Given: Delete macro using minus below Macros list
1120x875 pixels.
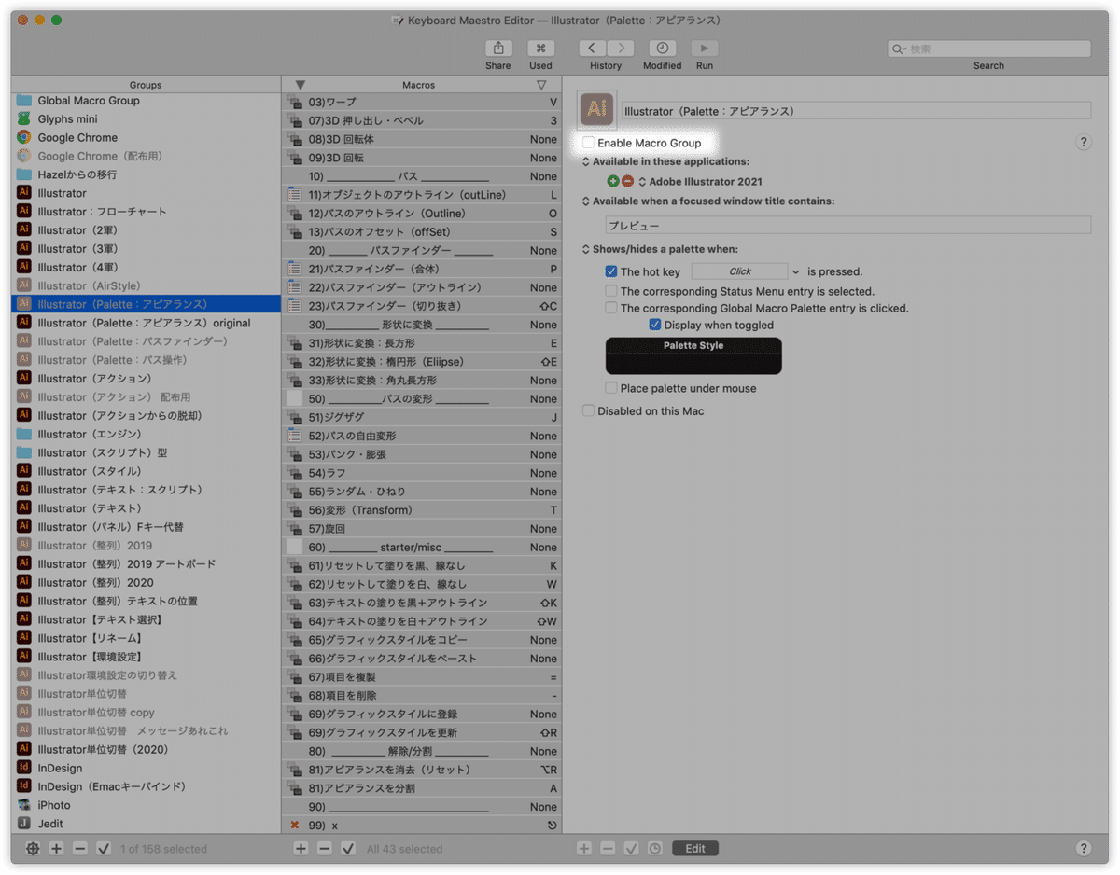Looking at the screenshot, I should coord(324,849).
